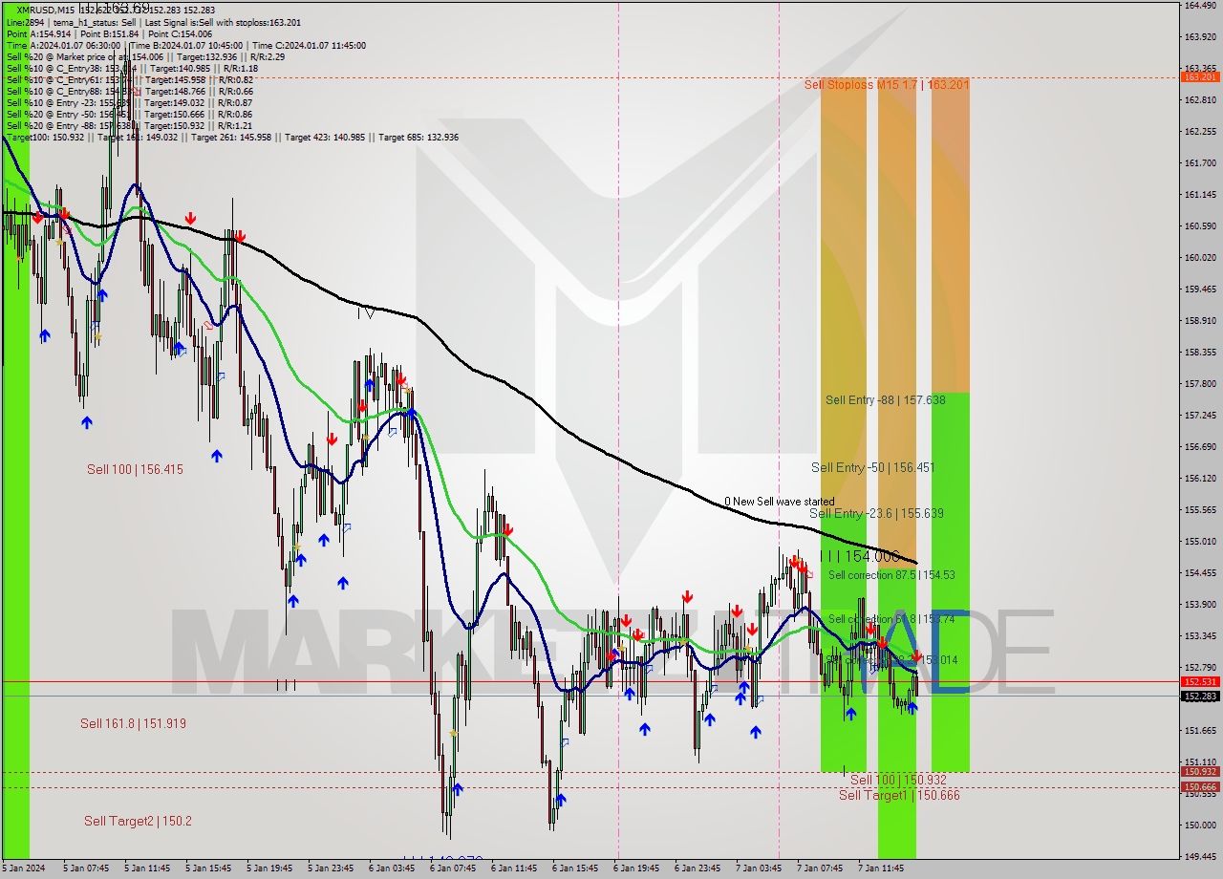The height and width of the screenshot is (879, 1223).
Task: Click the Sell correction 61.8 label
Action: pos(891,619)
